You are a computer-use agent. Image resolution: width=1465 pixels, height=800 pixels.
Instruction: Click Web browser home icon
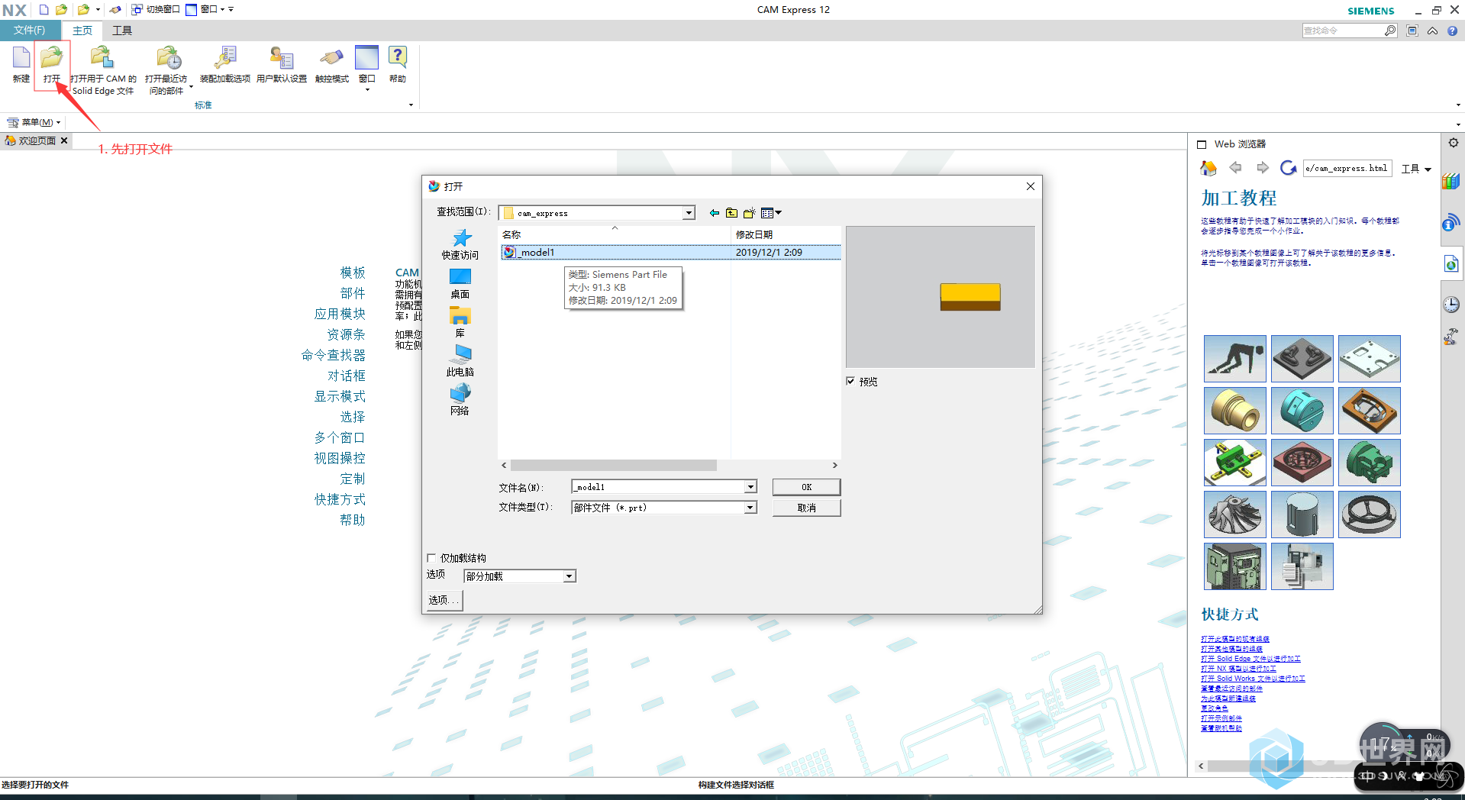(x=1208, y=168)
